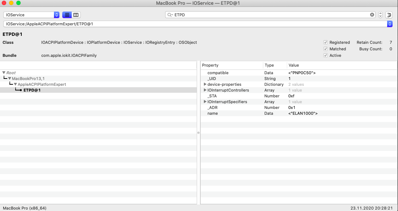Collapse the AppleACPIPlatformExpert node
Screen dimensions: 398x211
tap(15, 84)
